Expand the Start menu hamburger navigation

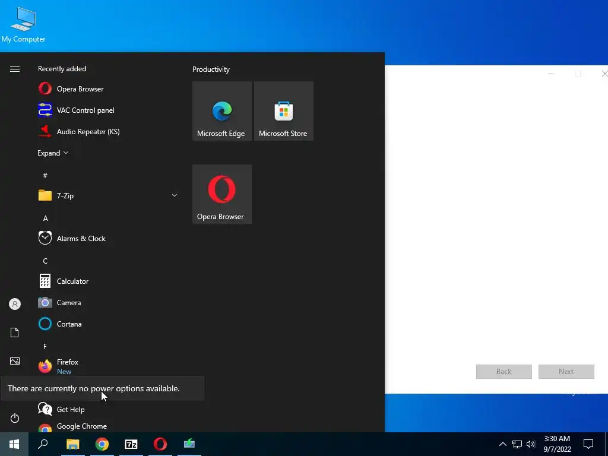[15, 69]
